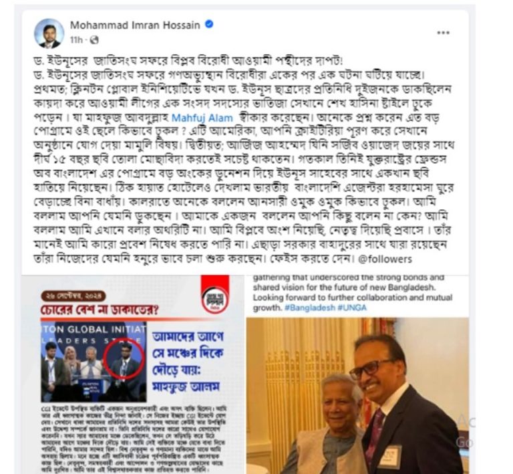This screenshot has width=513, height=474.
Task: Open the Mohammad Imran Hossain profile name link
Action: [x=135, y=25]
